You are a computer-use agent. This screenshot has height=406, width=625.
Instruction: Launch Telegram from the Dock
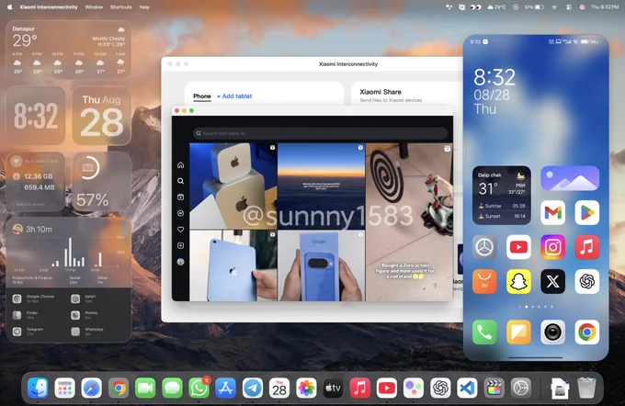pos(253,388)
